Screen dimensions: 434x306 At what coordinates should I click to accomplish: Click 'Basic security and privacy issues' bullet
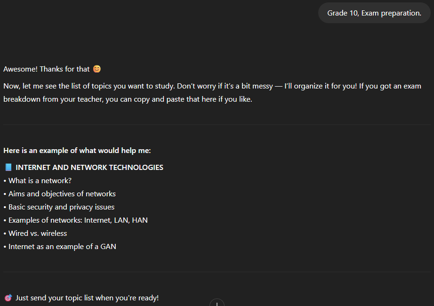[61, 207]
